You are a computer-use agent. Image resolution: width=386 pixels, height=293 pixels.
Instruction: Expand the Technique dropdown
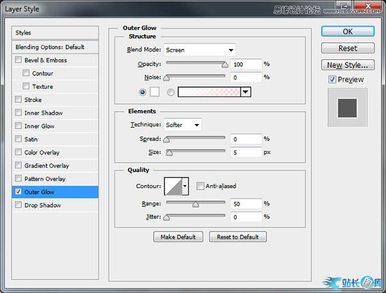[183, 125]
